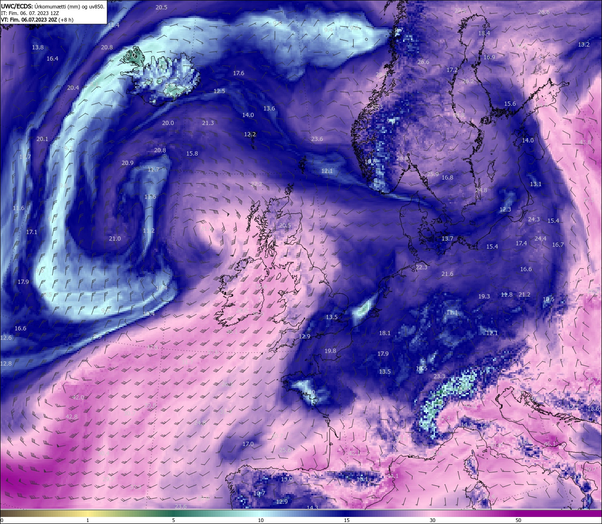Click the 12.3 value over the Baltic
The image size is (602, 524).
pyautogui.click(x=505, y=210)
